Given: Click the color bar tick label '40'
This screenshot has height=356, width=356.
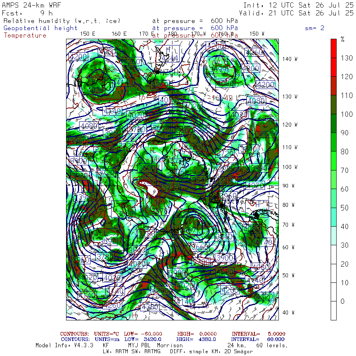Looking at the screenshot, I should pos(345,226).
